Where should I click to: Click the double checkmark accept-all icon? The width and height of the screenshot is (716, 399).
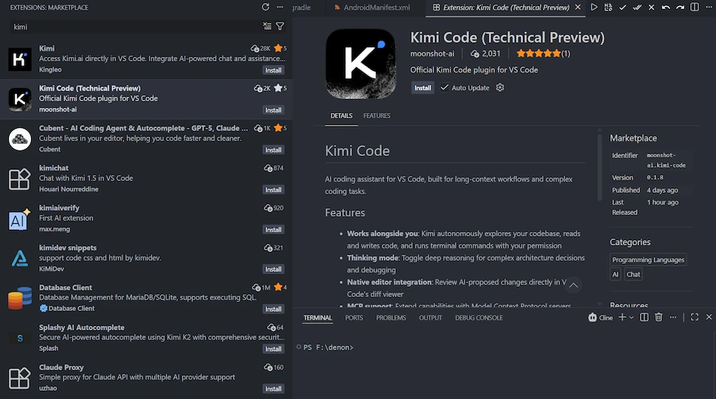pyautogui.click(x=637, y=7)
